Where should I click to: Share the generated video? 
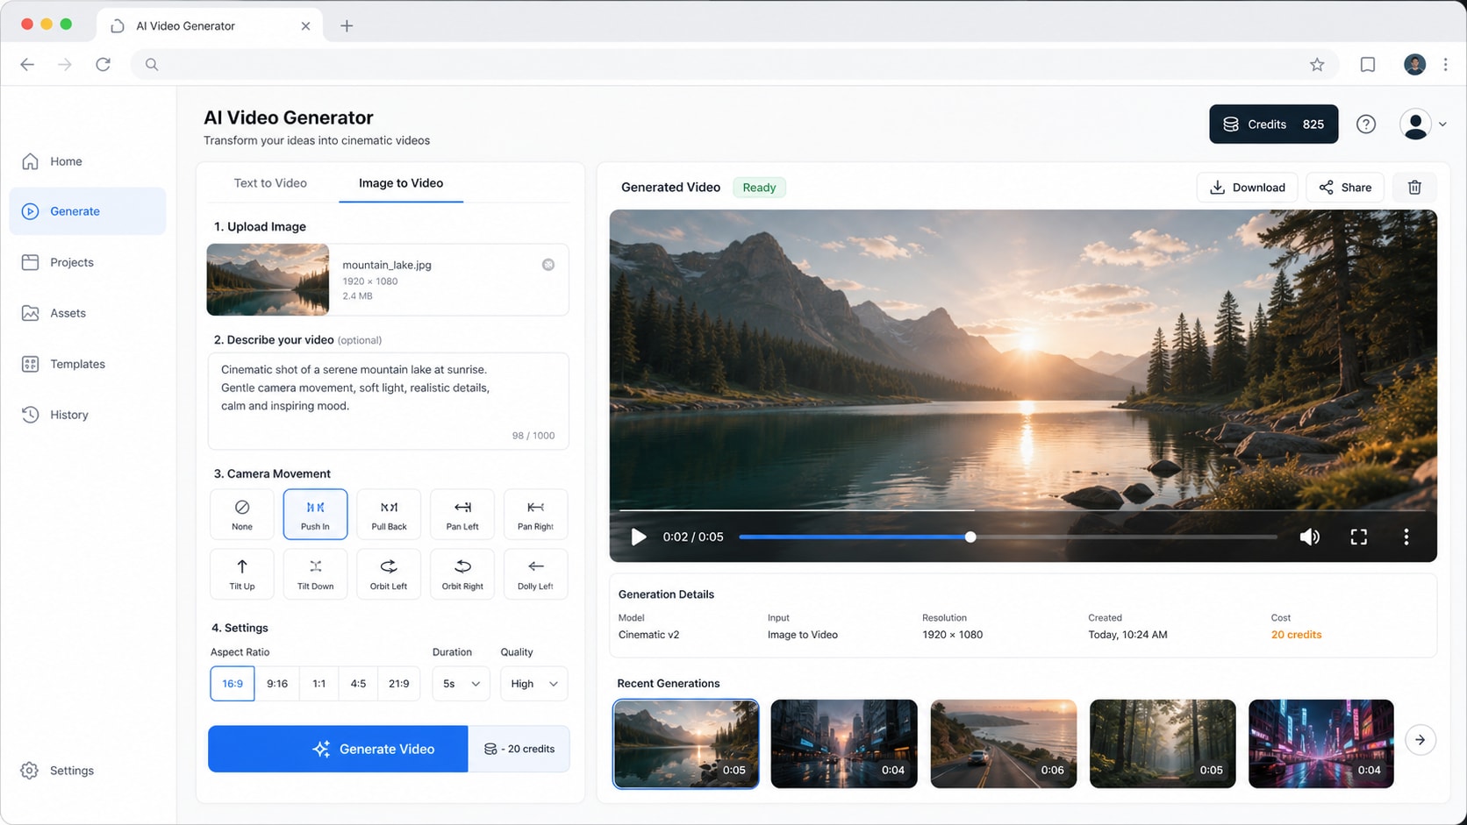1345,188
